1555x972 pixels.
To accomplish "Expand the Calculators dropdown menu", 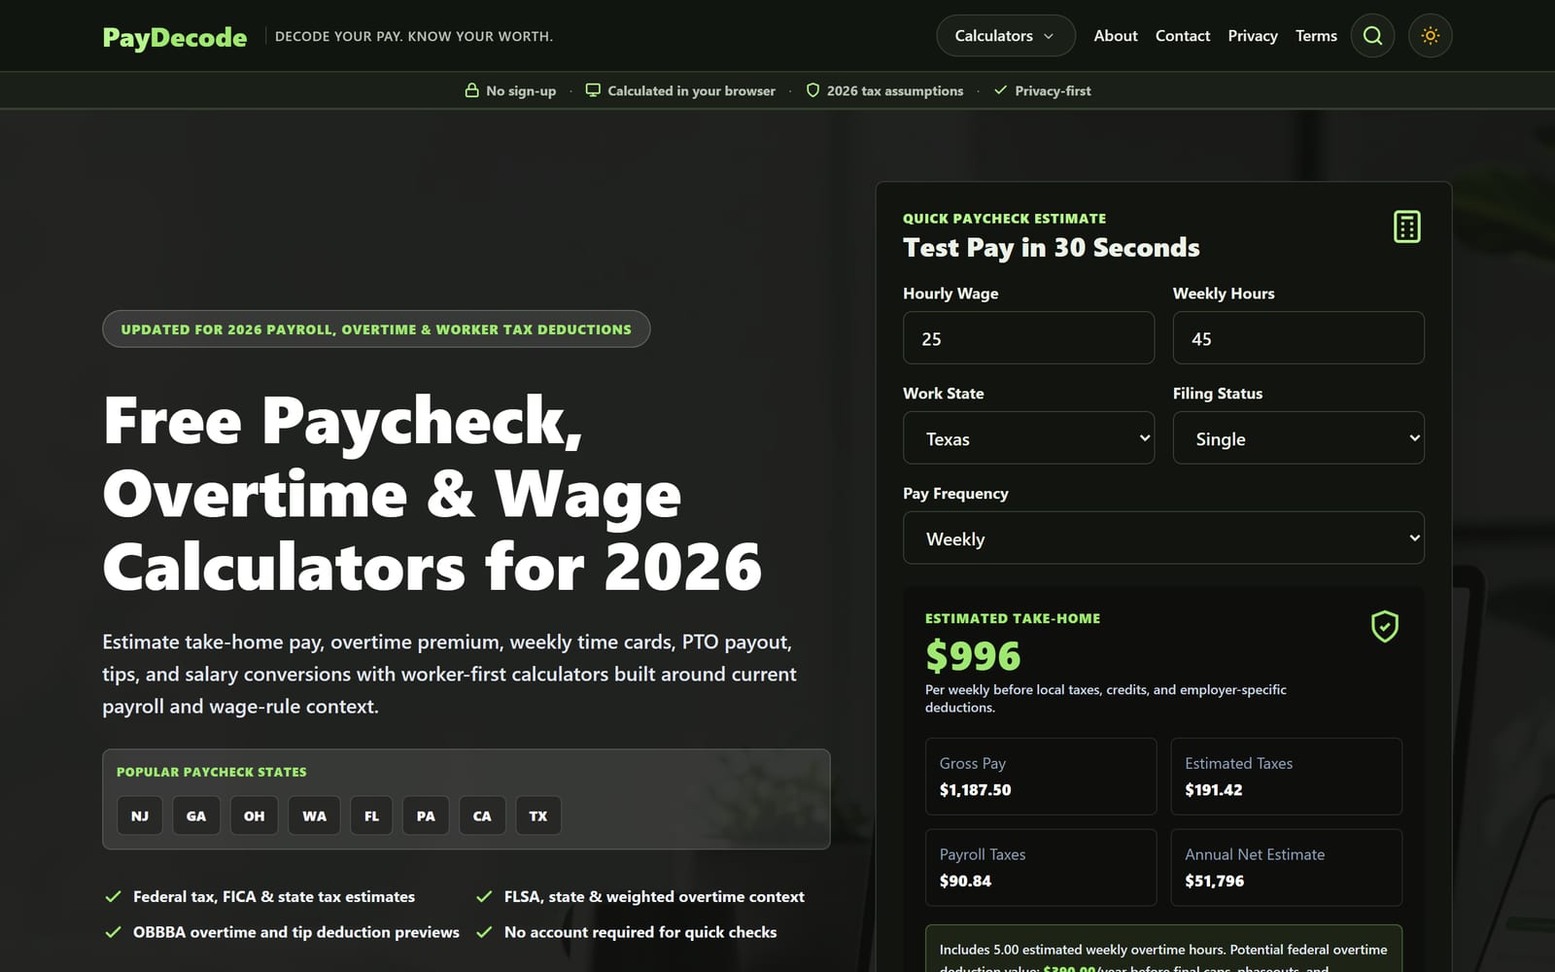I will (1006, 36).
